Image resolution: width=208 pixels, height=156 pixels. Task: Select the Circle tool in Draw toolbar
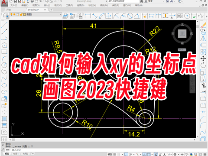(4, 65)
